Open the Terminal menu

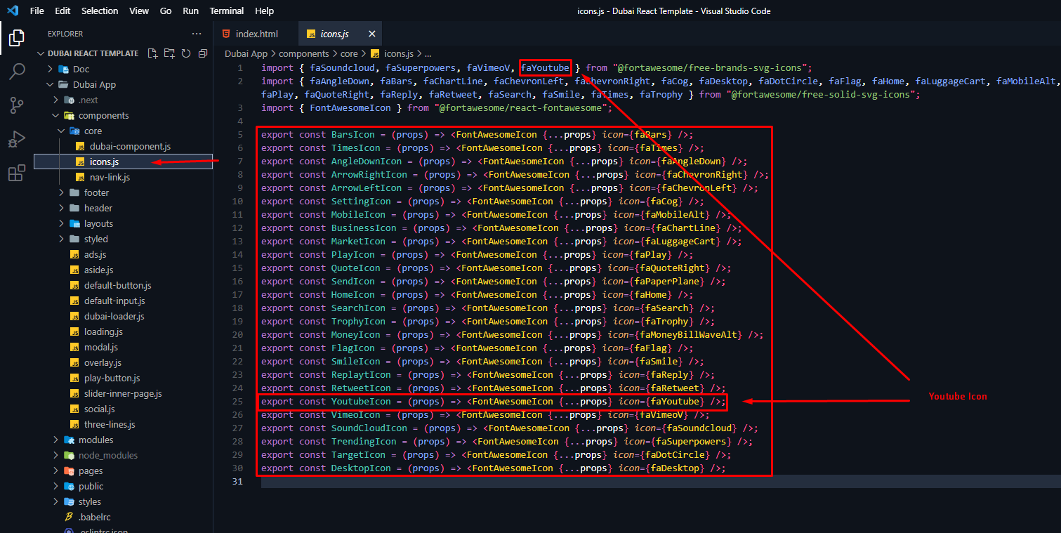click(x=227, y=11)
